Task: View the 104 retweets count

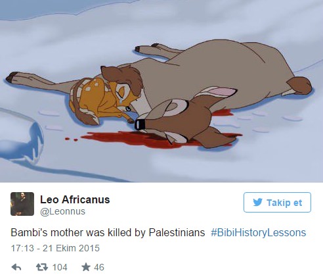Action: (x=60, y=267)
